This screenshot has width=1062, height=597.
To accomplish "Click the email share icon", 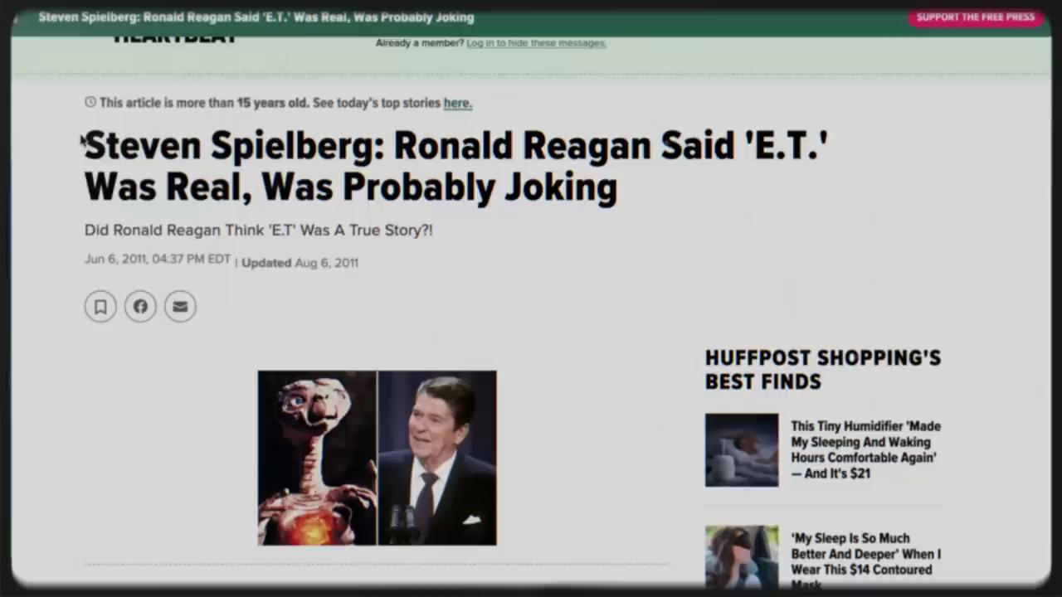I will pos(180,307).
